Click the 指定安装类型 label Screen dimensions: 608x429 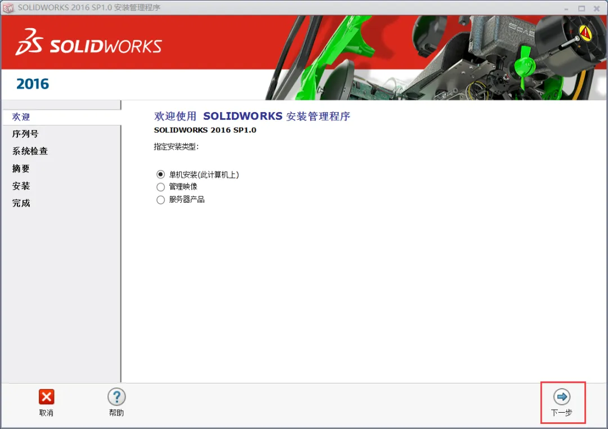176,146
